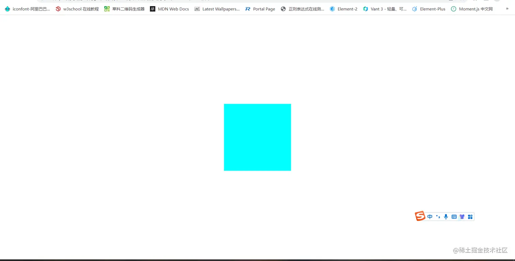515x261 pixels.
Task: Click the w3school bookmark favicon
Action: [x=58, y=9]
